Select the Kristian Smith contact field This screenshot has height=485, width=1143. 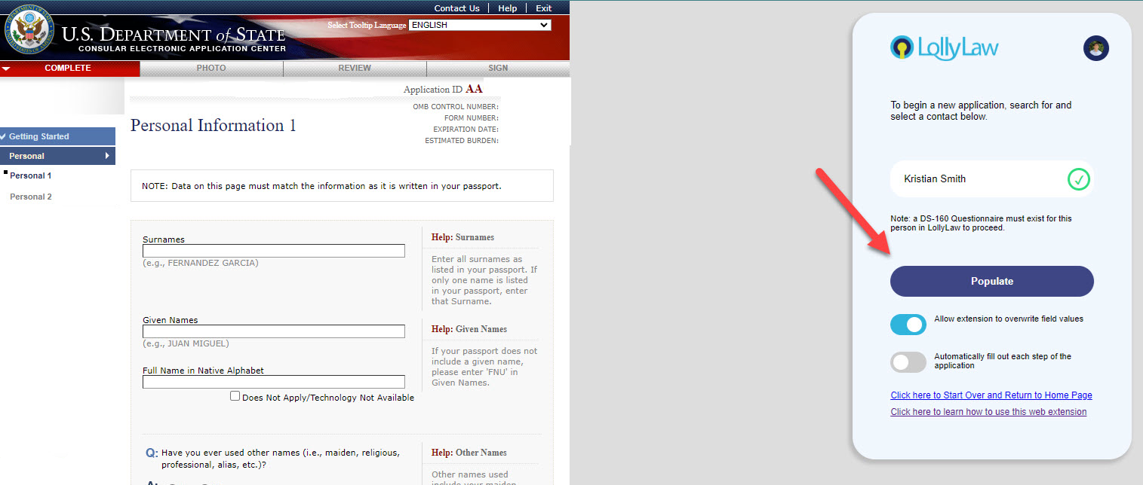click(x=991, y=179)
